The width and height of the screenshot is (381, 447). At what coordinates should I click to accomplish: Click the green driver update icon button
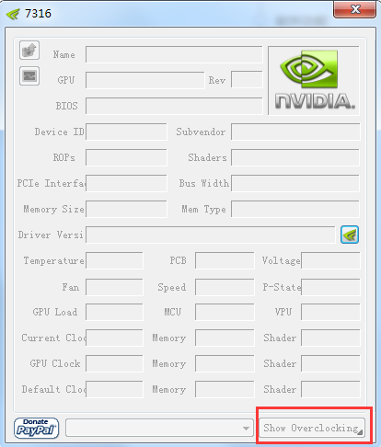350,235
